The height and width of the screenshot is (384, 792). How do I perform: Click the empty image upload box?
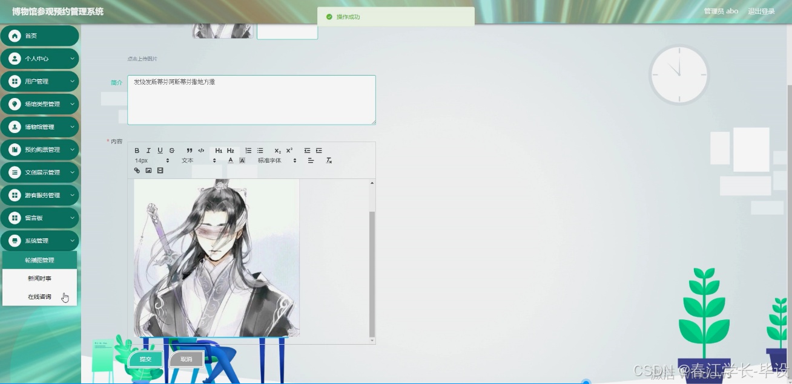click(288, 31)
